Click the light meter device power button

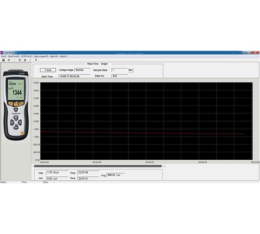tap(22, 133)
